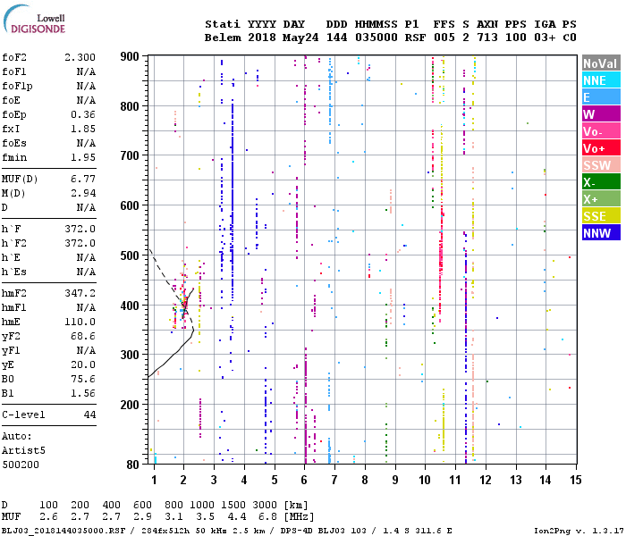Click the hmF2 value 347.2
The width and height of the screenshot is (626, 536).
click(x=80, y=294)
